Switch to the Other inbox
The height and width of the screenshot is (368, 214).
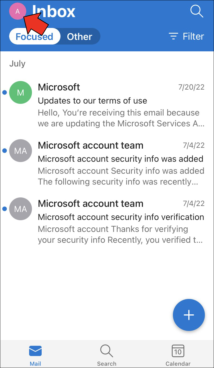click(x=79, y=37)
